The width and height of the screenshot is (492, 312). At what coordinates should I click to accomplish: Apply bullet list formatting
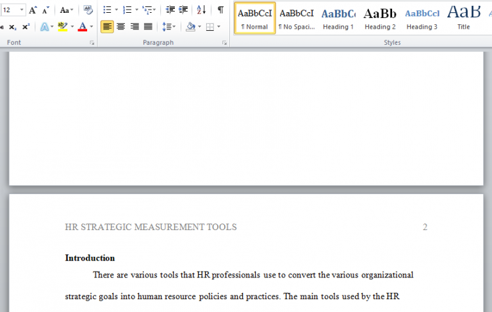(x=106, y=10)
